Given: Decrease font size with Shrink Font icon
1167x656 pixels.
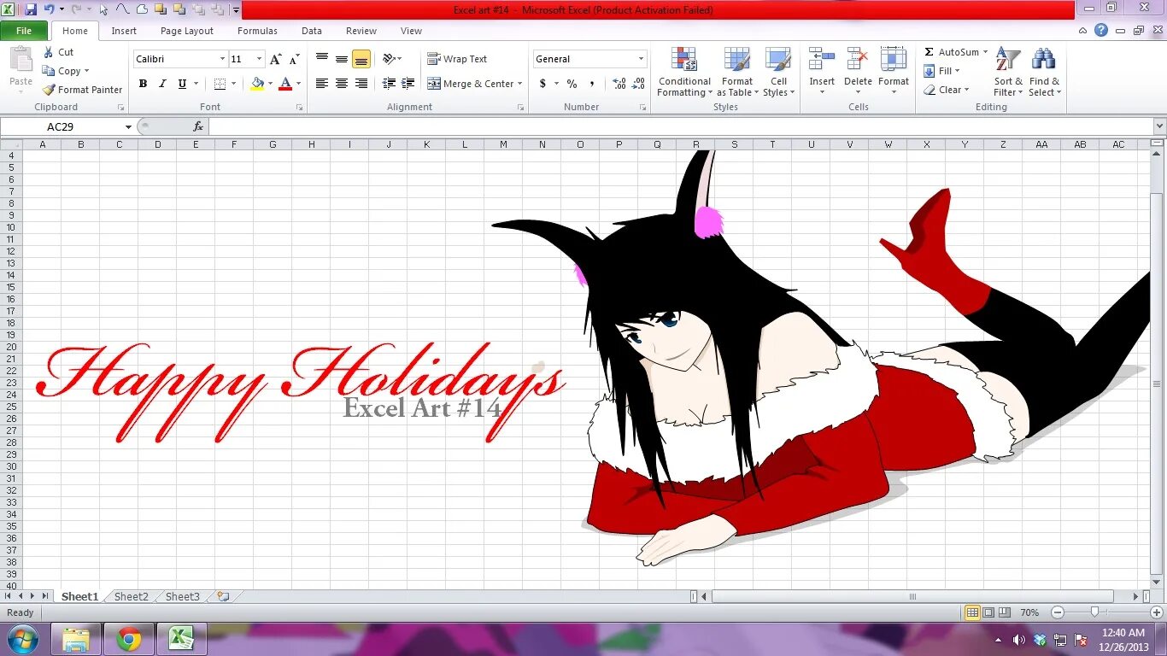Looking at the screenshot, I should [294, 59].
